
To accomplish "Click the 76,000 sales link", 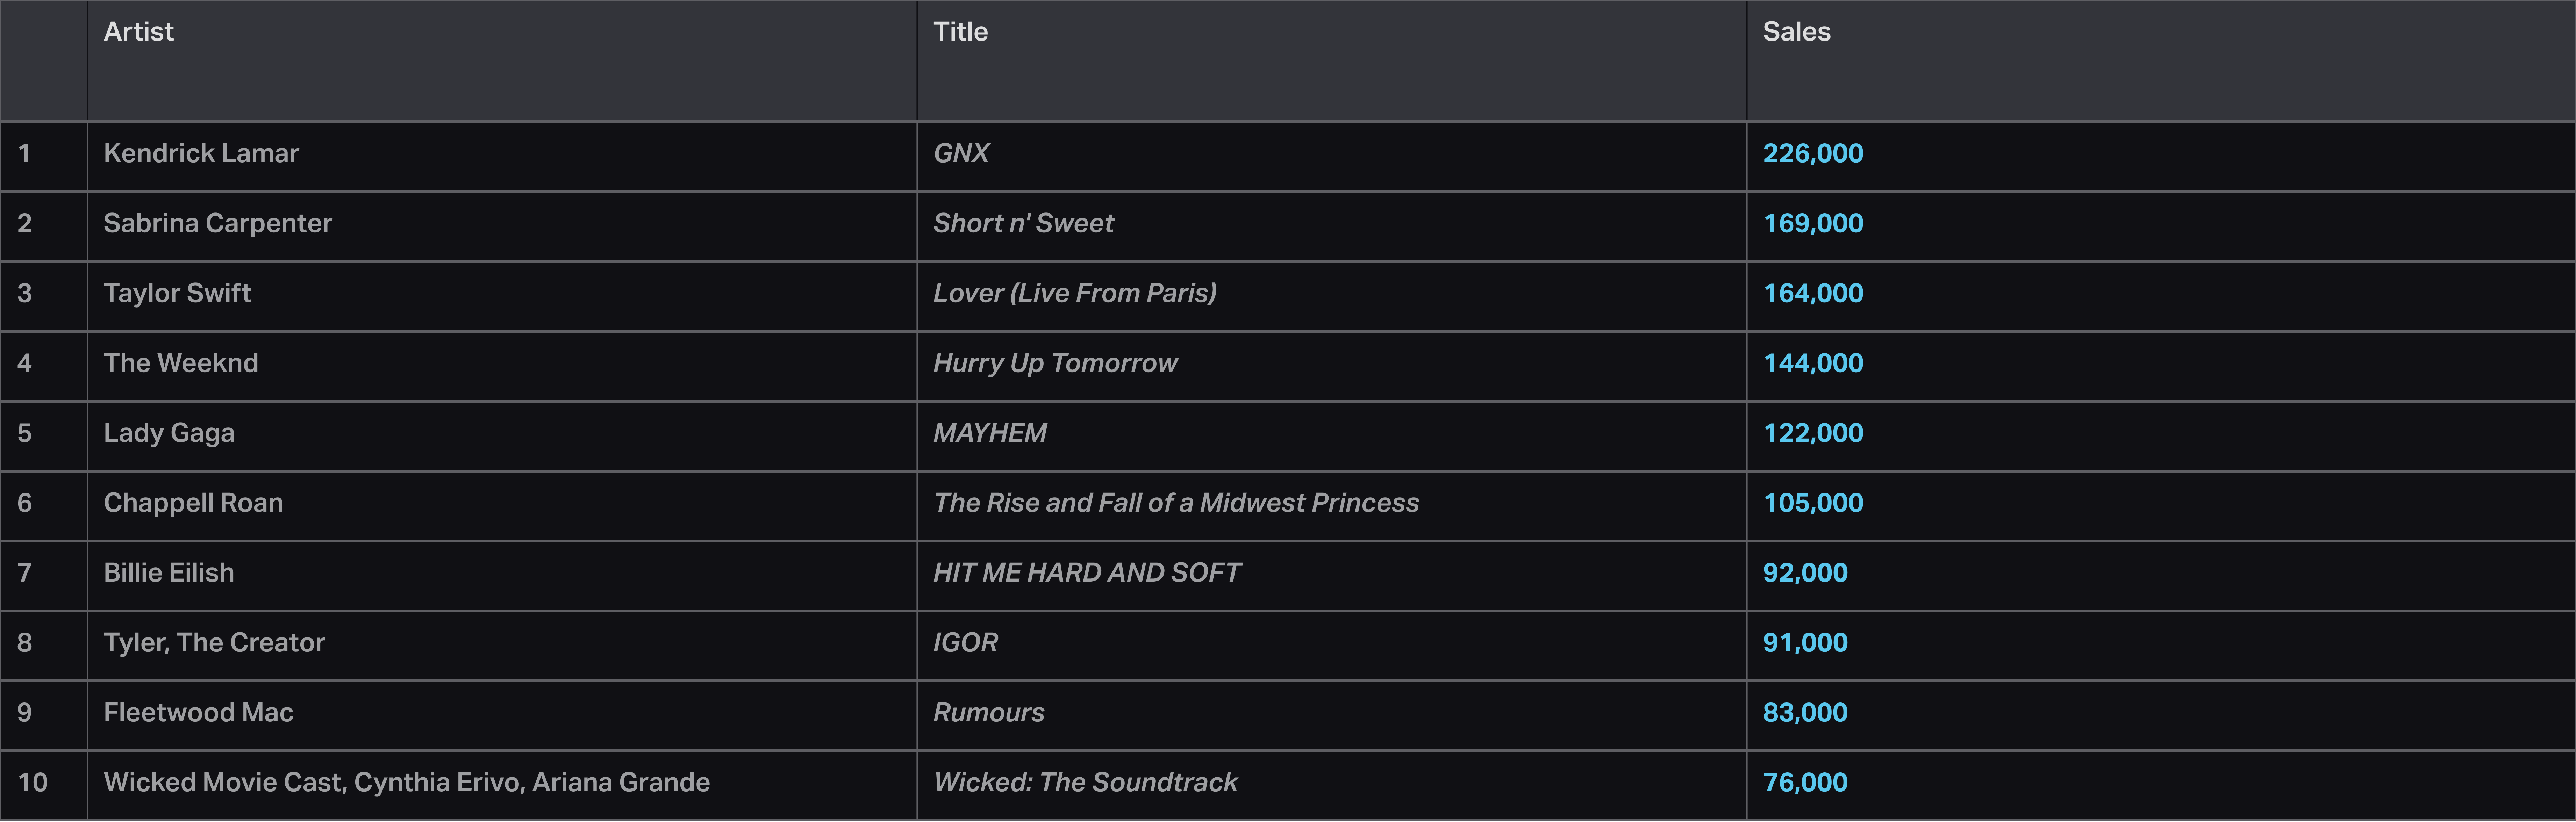I will (x=1805, y=783).
